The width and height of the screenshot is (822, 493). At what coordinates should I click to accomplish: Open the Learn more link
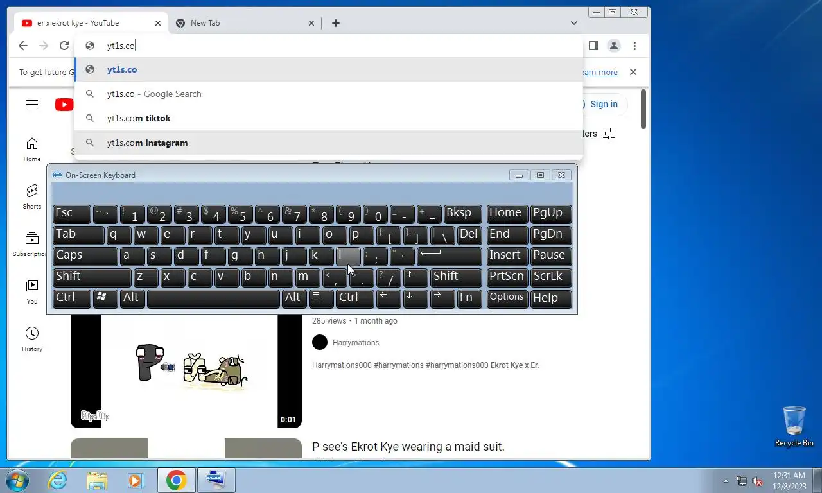[x=599, y=73]
